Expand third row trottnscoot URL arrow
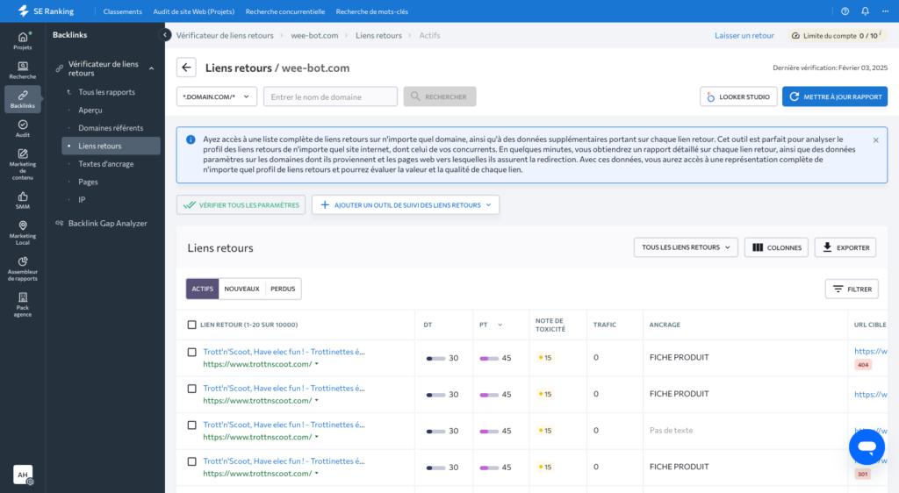Viewport: 899px width, 493px height. pos(316,437)
